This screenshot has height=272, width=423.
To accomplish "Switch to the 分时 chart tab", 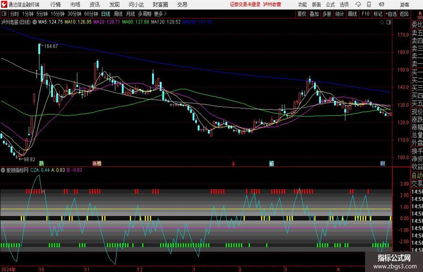I will point(15,14).
